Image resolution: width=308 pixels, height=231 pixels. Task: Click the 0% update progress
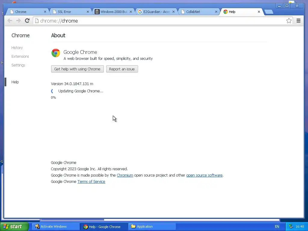coord(54,97)
